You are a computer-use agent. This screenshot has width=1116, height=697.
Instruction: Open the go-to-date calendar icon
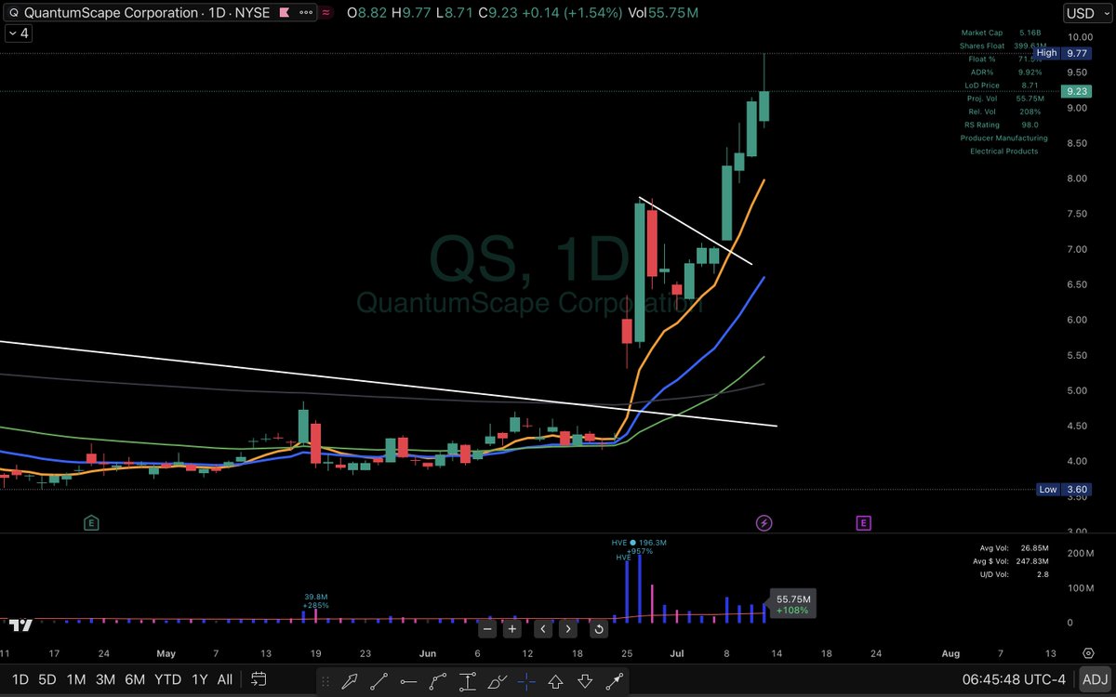pos(259,679)
